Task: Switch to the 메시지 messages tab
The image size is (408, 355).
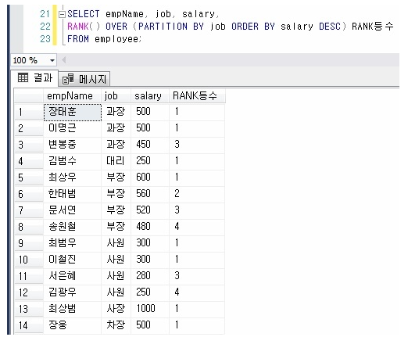Action: pos(84,79)
